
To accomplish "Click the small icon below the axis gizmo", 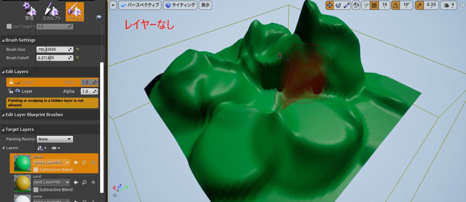I will pos(115,195).
